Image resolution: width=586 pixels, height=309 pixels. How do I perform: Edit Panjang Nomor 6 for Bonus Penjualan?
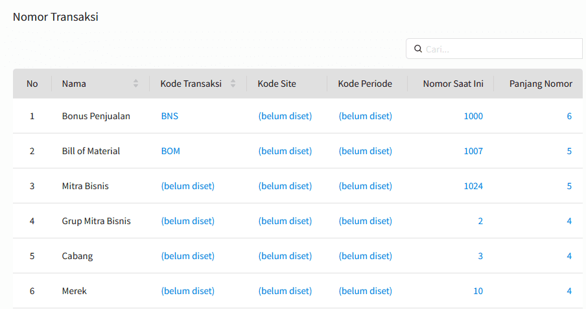click(x=569, y=116)
